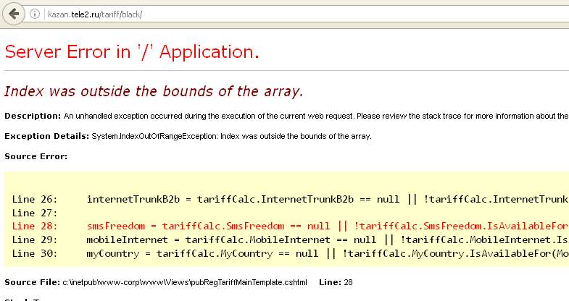The width and height of the screenshot is (569, 301).
Task: Select red highlighted Line 28 smsFreedom code
Action: point(291,226)
